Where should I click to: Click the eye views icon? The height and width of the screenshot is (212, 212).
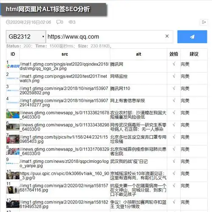pyautogui.click(x=70, y=22)
